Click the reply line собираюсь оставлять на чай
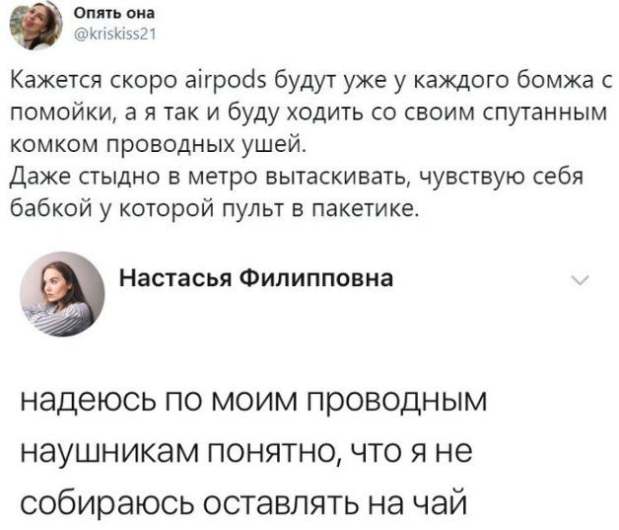Viewport: 619px width, 530px height. pos(243,503)
